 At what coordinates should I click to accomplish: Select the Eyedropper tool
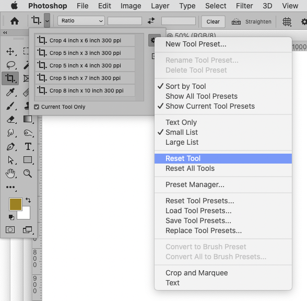coord(10,92)
